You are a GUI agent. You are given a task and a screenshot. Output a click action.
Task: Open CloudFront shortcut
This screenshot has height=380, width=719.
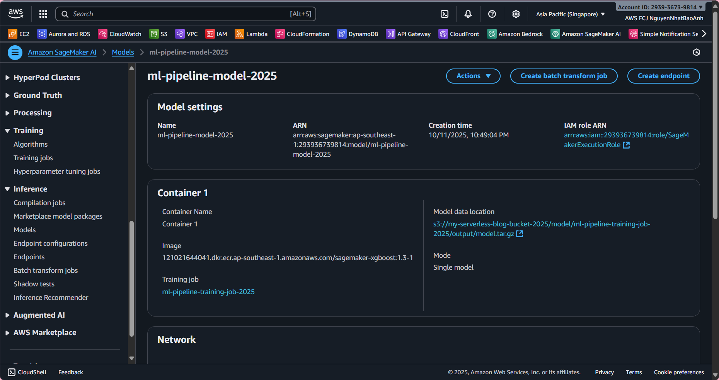(459, 34)
